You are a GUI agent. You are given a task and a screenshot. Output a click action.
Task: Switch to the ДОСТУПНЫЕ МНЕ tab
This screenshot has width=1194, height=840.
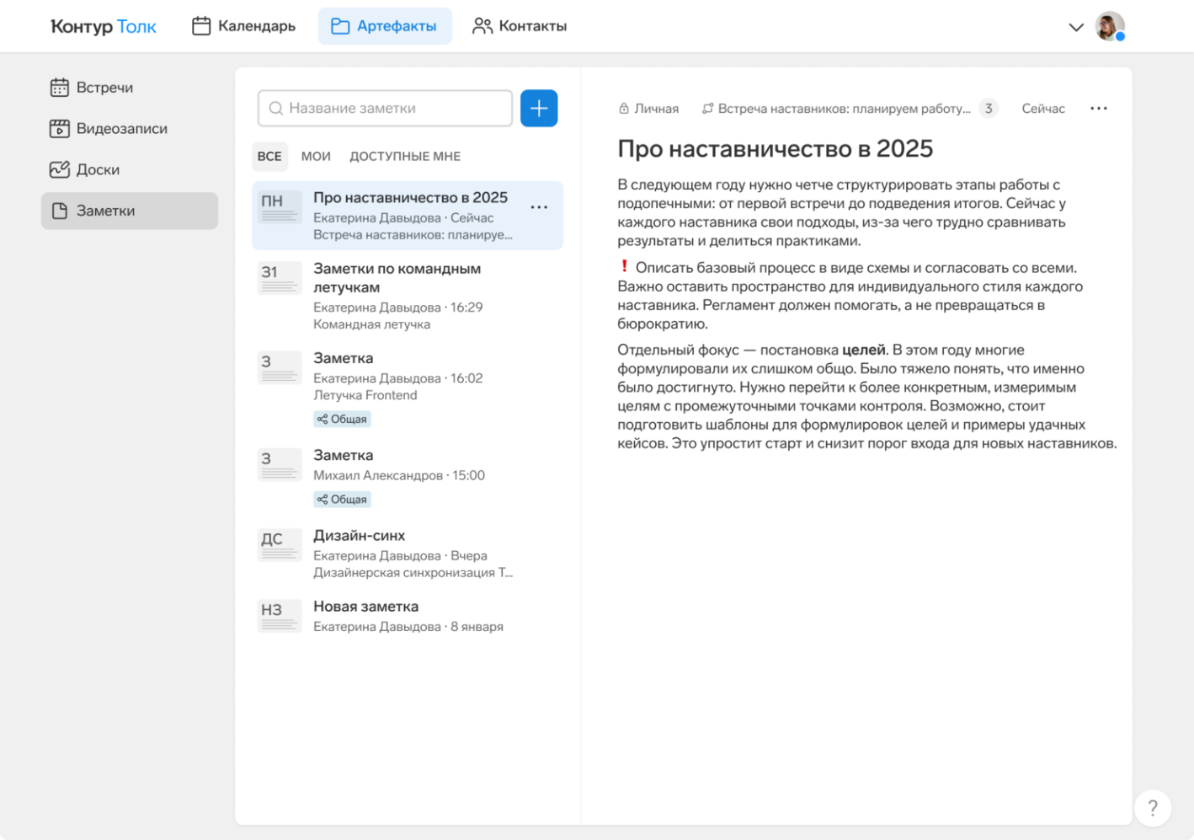tap(405, 157)
